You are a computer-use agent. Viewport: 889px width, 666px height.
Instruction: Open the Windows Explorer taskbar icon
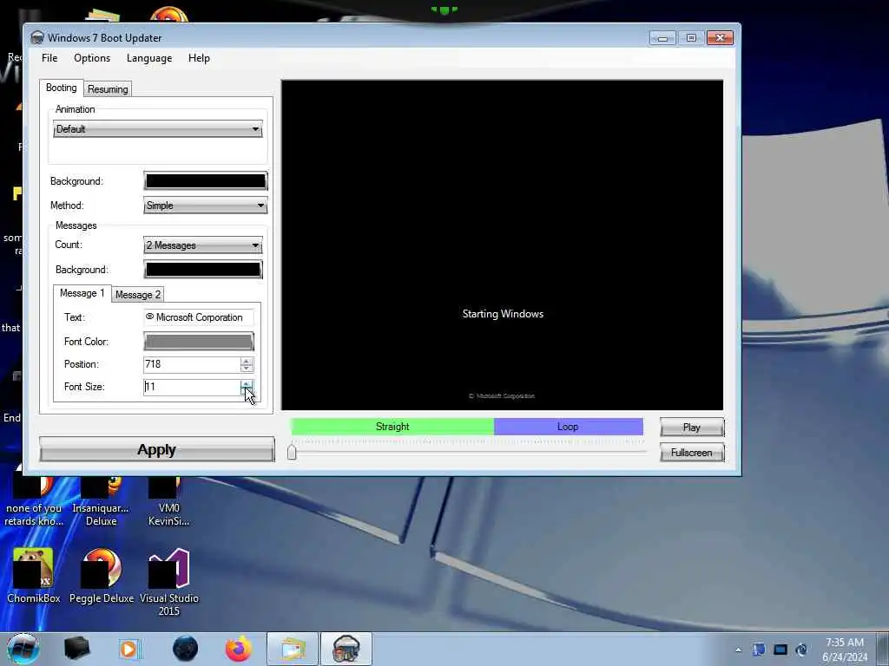[292, 649]
